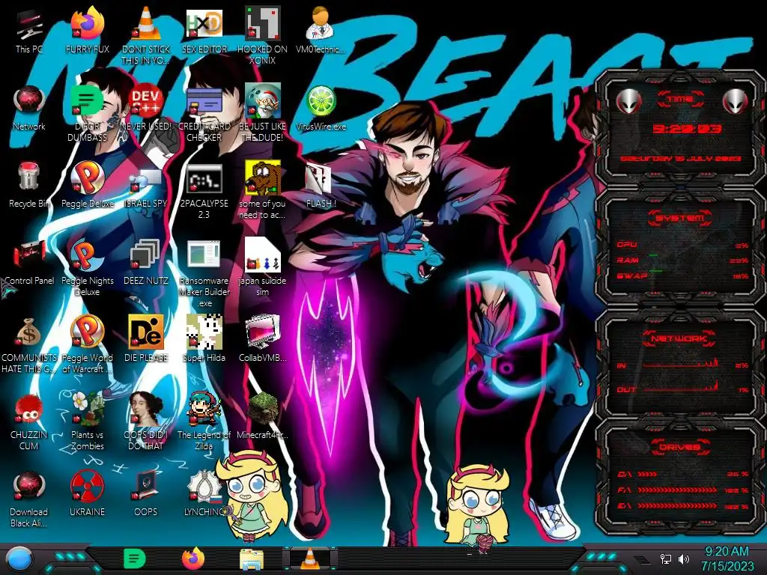Launch Peggle Deluxe from the desktop
This screenshot has width=767, height=575.
pos(88,185)
